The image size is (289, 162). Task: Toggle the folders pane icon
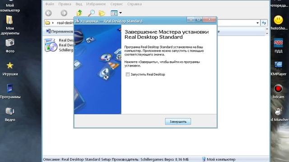pyautogui.click(x=102, y=13)
